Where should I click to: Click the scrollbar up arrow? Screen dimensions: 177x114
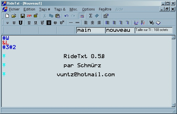coord(173,37)
